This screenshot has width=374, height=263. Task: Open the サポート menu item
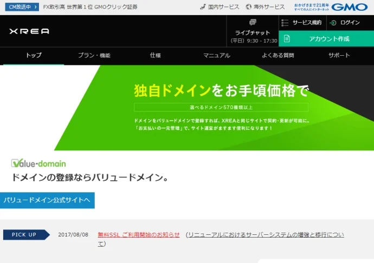tap(339, 56)
